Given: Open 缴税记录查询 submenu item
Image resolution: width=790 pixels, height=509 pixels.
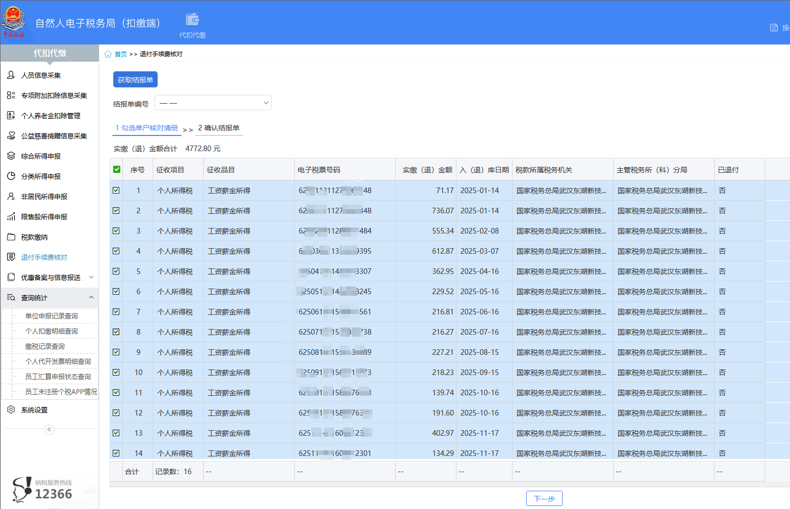Looking at the screenshot, I should (x=45, y=346).
